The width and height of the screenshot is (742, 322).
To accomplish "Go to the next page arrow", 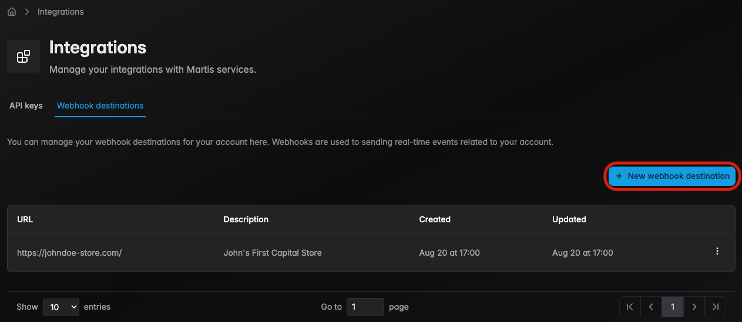I will tap(694, 306).
